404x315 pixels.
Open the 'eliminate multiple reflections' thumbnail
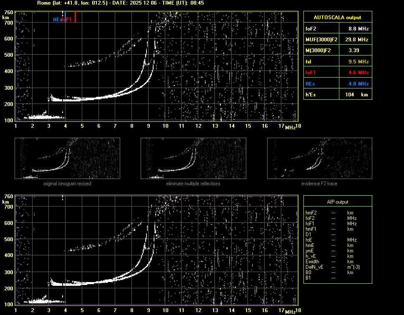[193, 158]
